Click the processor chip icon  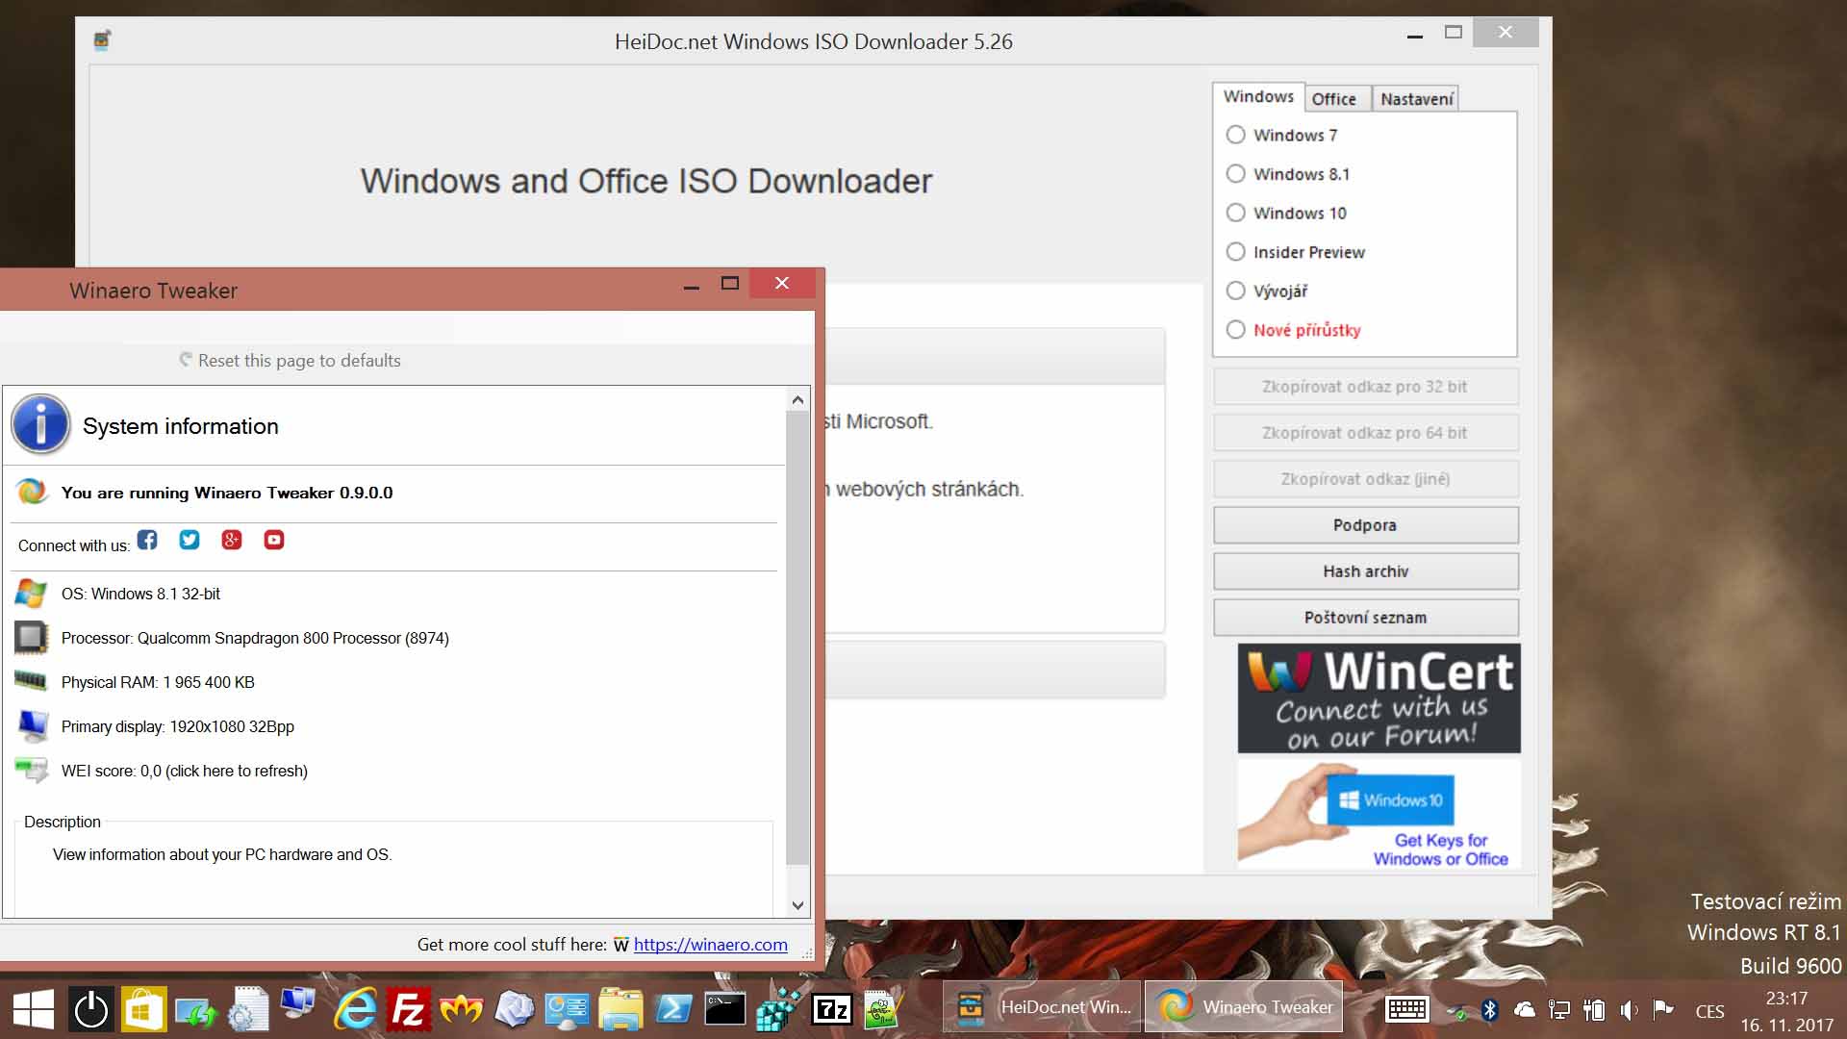tap(31, 637)
